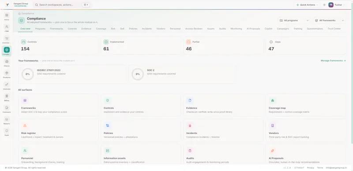Open Vault in the left sidebar
This screenshot has width=353, height=171.
pos(7,132)
